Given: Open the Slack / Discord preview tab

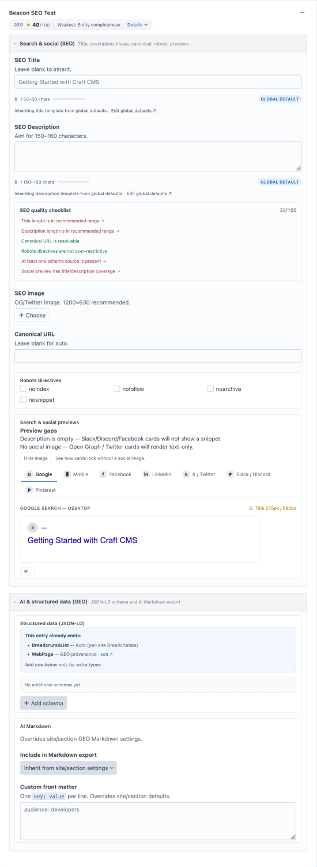Looking at the screenshot, I should point(248,474).
